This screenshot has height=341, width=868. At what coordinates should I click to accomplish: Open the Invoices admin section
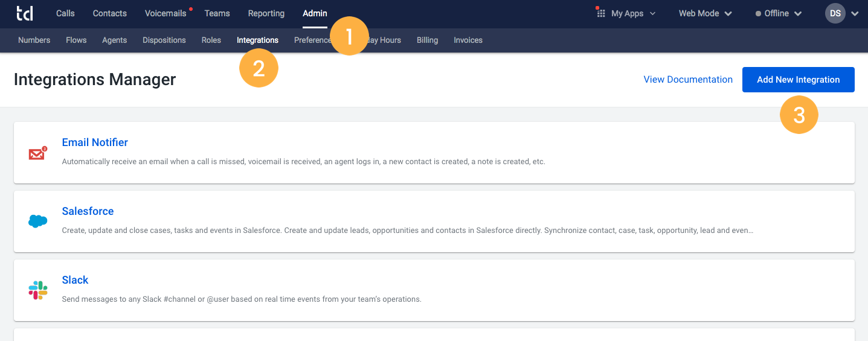(468, 40)
